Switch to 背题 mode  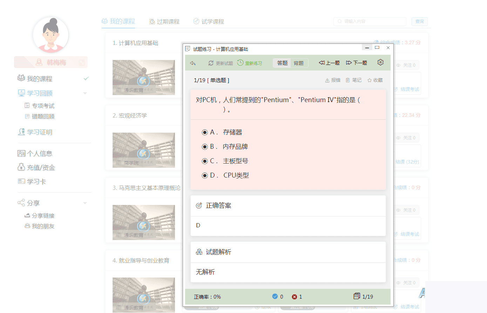pyautogui.click(x=299, y=63)
